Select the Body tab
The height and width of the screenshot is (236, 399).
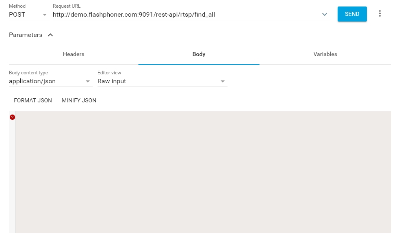click(199, 54)
